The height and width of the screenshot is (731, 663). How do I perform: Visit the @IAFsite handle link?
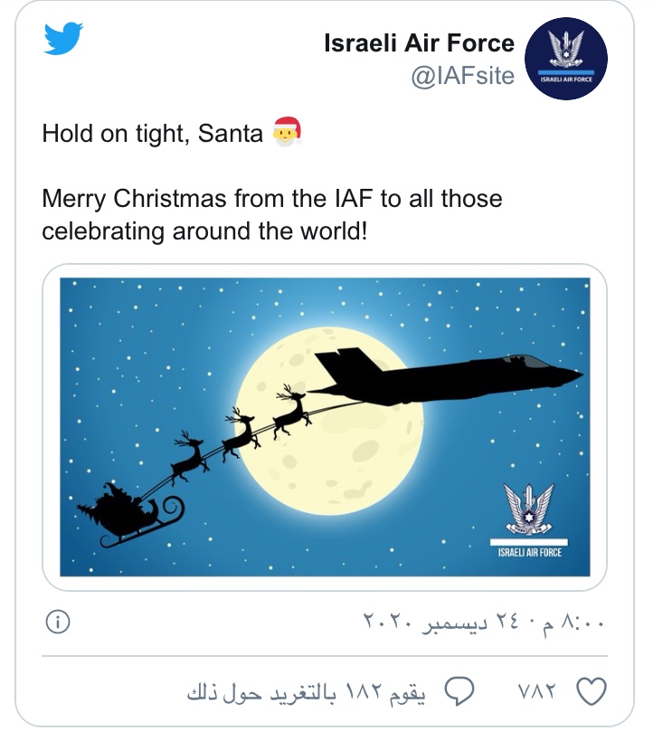[x=462, y=77]
